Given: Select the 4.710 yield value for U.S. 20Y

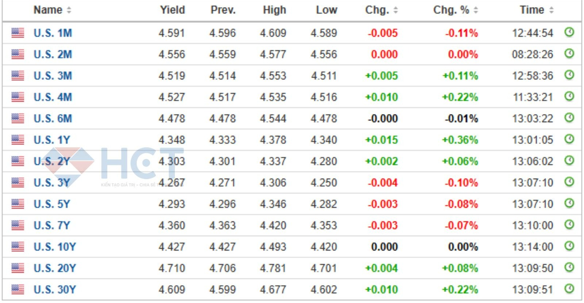Looking at the screenshot, I should (172, 268).
